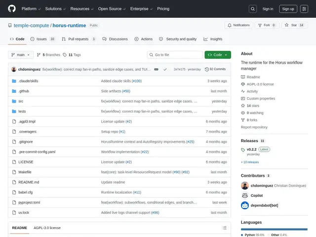The image size is (316, 237).
Task: Open the tests folder icon
Action: [14, 111]
